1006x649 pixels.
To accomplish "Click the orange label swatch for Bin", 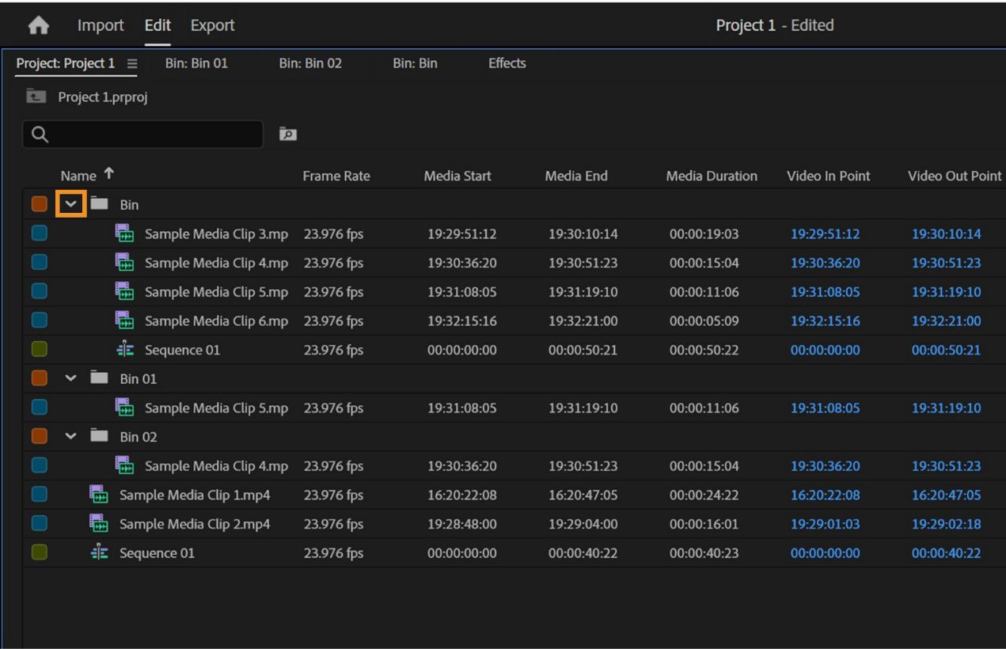I will [40, 204].
